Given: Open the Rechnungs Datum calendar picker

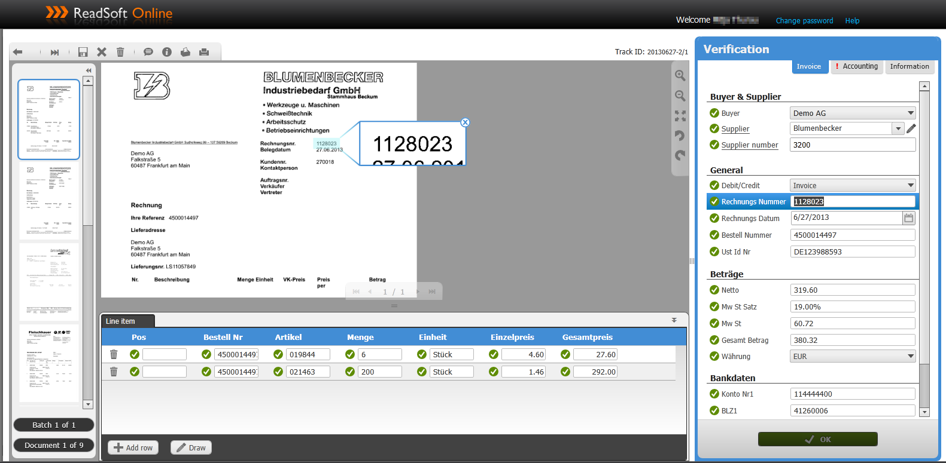Looking at the screenshot, I should [x=909, y=218].
